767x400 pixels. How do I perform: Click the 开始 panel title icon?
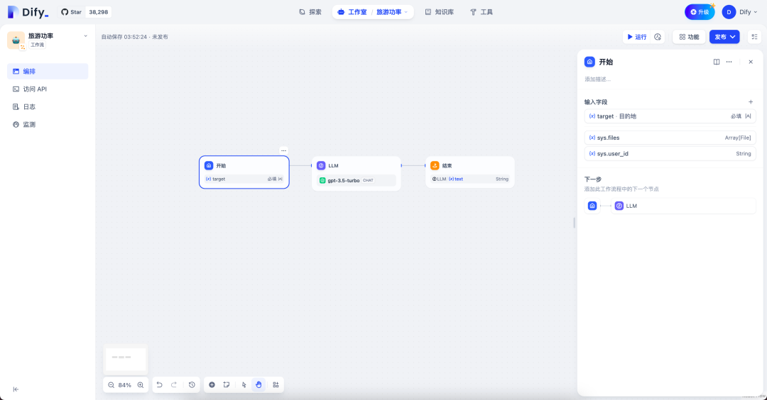click(x=589, y=62)
